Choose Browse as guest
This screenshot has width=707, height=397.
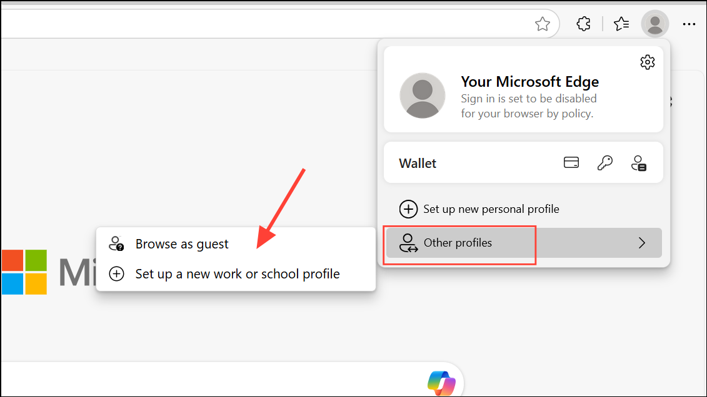181,243
